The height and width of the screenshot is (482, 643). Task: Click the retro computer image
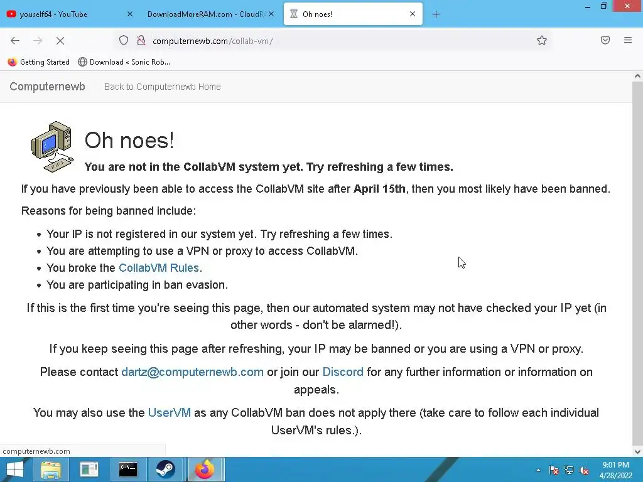53,147
